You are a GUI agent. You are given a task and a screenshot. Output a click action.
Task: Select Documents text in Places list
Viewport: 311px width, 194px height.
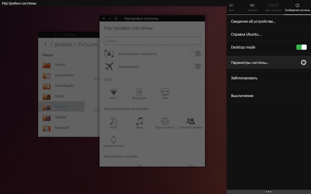pos(64,75)
